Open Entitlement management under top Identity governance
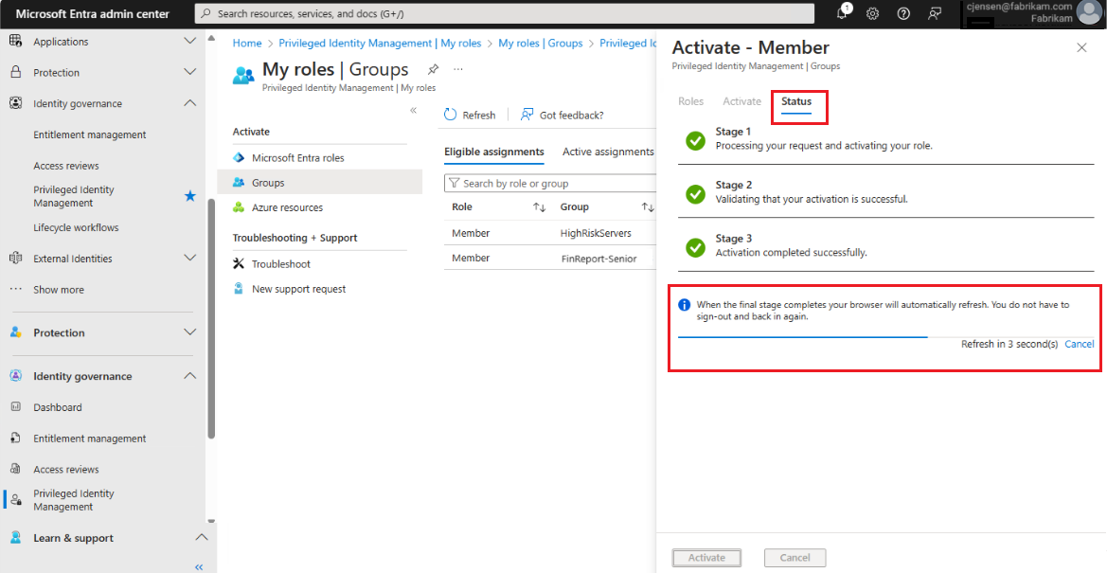 [90, 134]
